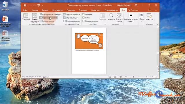Screen dimensions: 185x104
Task: Open Образец заметок master view
Action: click(71, 21)
